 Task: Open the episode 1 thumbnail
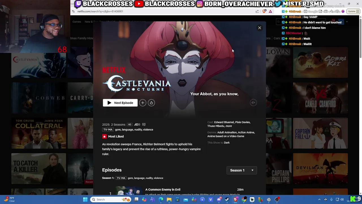point(129,191)
